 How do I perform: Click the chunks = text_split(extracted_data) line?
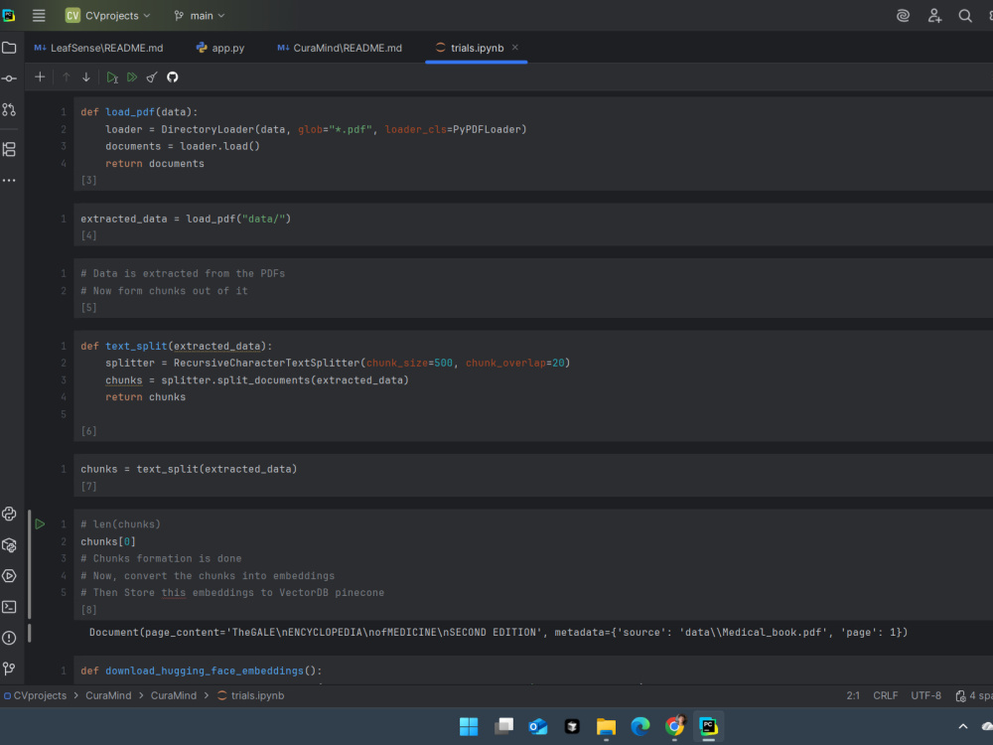tap(189, 469)
